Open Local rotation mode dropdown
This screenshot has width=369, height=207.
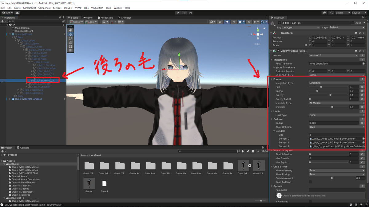[x=91, y=22]
